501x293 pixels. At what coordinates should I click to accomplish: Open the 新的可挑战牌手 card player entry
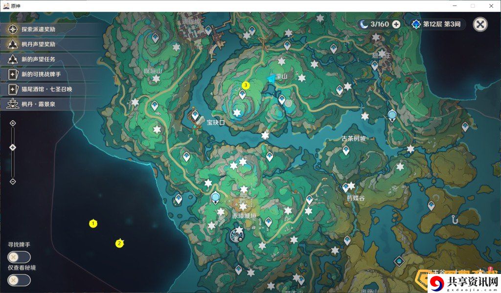[51, 74]
